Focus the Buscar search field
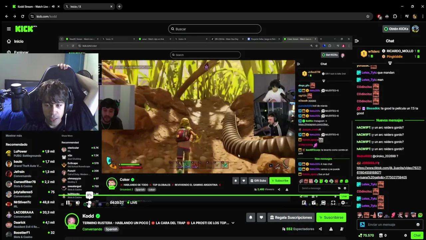The height and width of the screenshot is (240, 426). pos(215,29)
